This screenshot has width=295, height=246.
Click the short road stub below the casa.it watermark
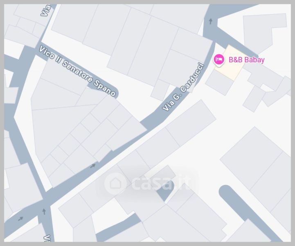click(119, 228)
